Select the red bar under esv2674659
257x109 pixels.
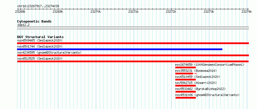coord(185,67)
